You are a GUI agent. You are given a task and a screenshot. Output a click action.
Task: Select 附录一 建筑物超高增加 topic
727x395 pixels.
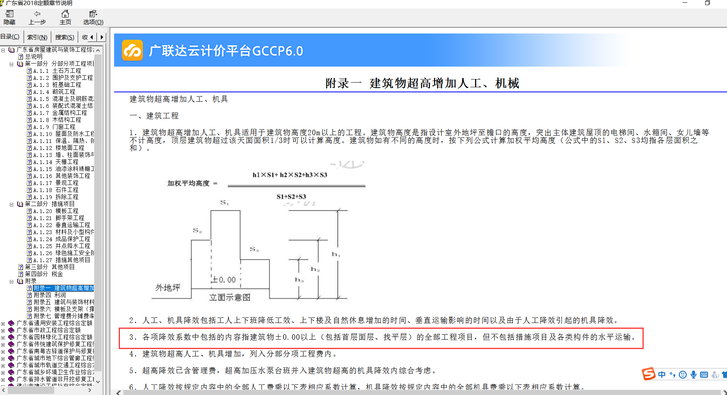[x=63, y=288]
